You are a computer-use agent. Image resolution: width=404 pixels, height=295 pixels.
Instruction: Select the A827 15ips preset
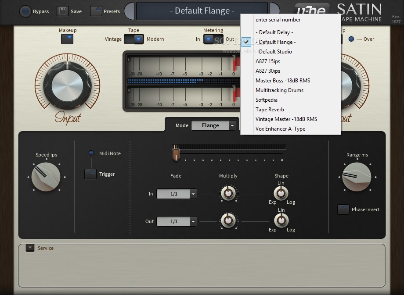291,61
